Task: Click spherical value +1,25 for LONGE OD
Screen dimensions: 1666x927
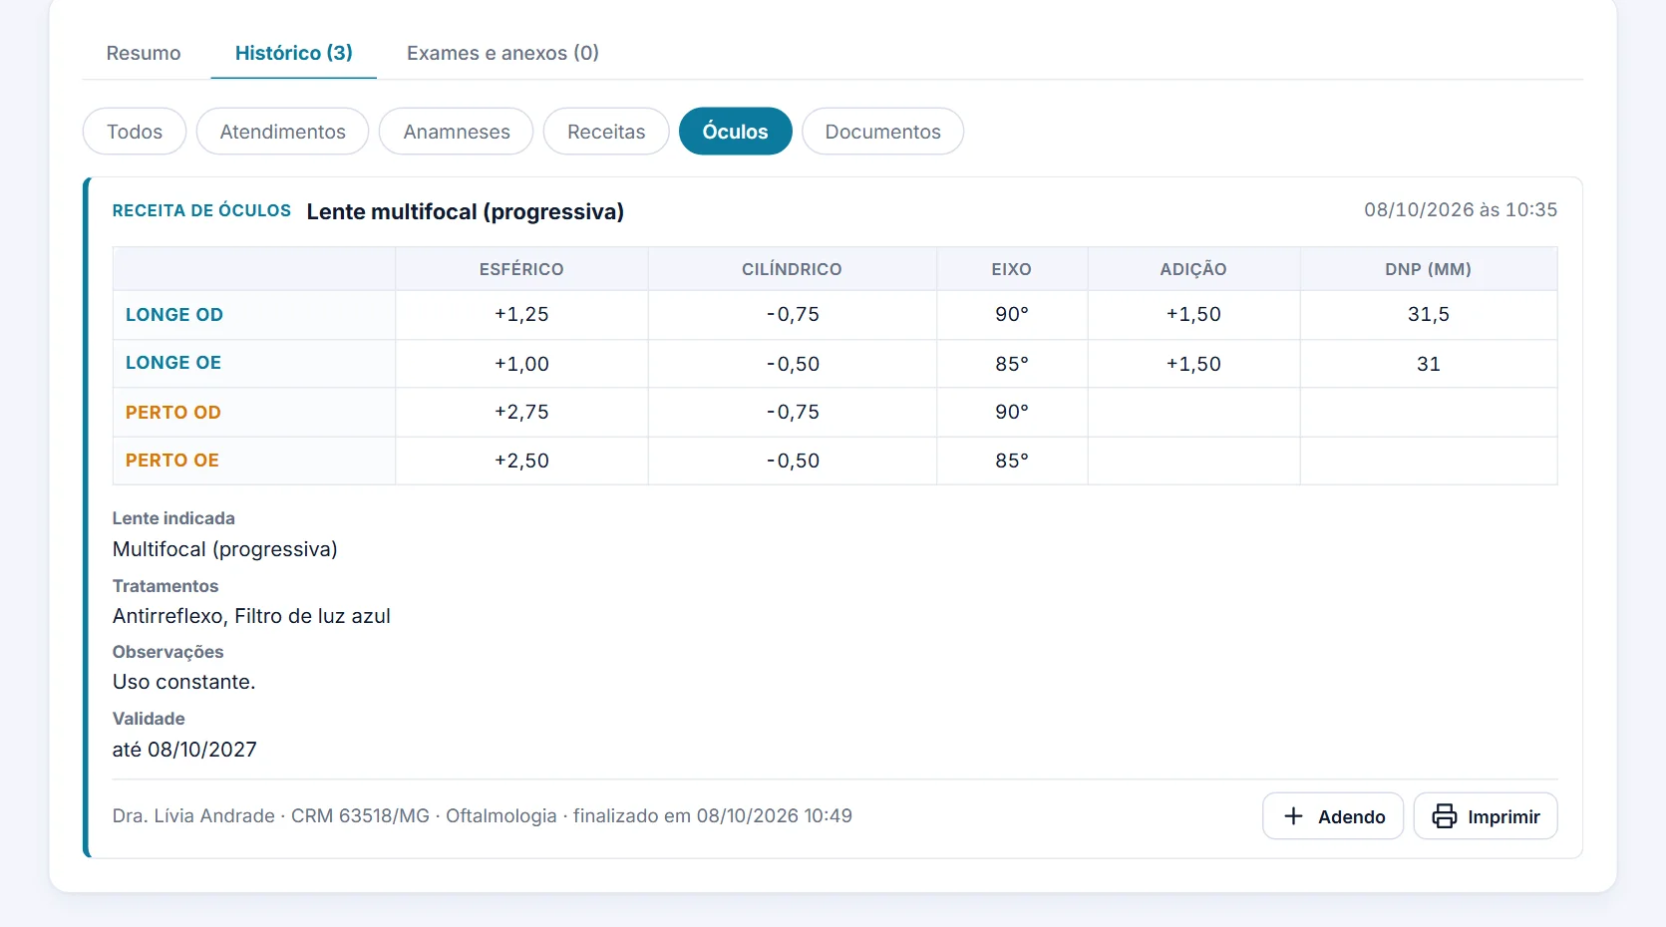Action: tap(521, 314)
